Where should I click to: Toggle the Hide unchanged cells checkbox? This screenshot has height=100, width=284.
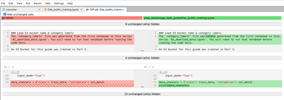5,14
